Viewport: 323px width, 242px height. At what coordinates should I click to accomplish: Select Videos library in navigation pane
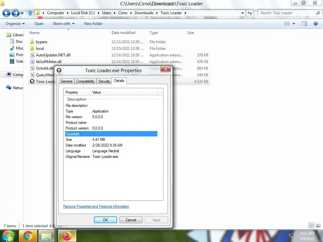click(x=16, y=61)
